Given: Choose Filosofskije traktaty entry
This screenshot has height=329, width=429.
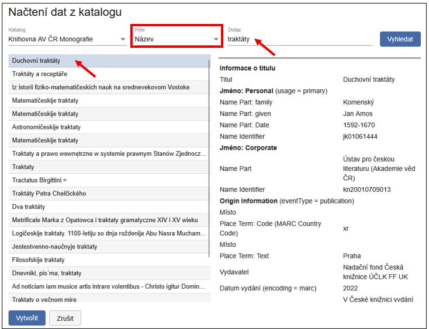Looking at the screenshot, I should click(109, 260).
